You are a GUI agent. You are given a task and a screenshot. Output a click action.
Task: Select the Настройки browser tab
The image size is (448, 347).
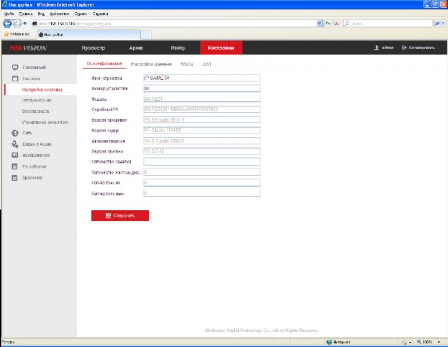(x=89, y=34)
